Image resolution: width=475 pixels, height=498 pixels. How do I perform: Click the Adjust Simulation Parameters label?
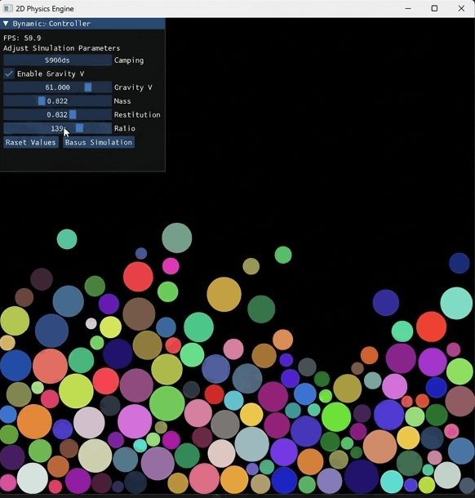point(61,48)
